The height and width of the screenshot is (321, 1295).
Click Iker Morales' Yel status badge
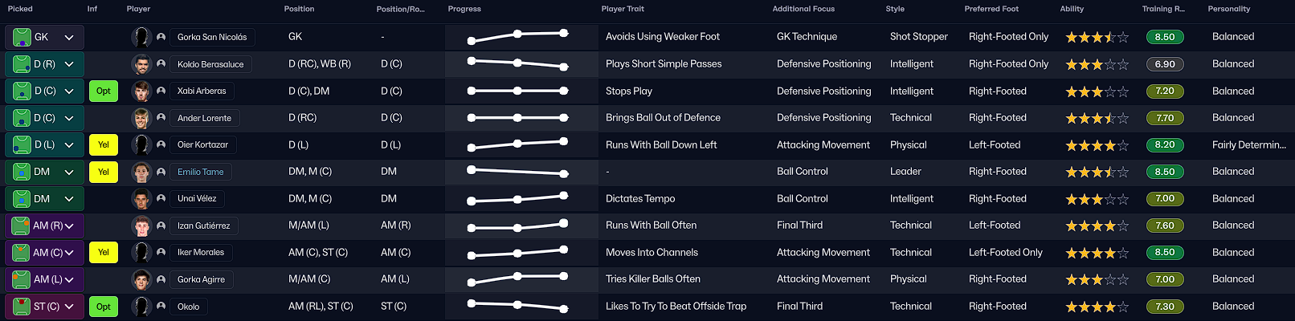pos(104,253)
